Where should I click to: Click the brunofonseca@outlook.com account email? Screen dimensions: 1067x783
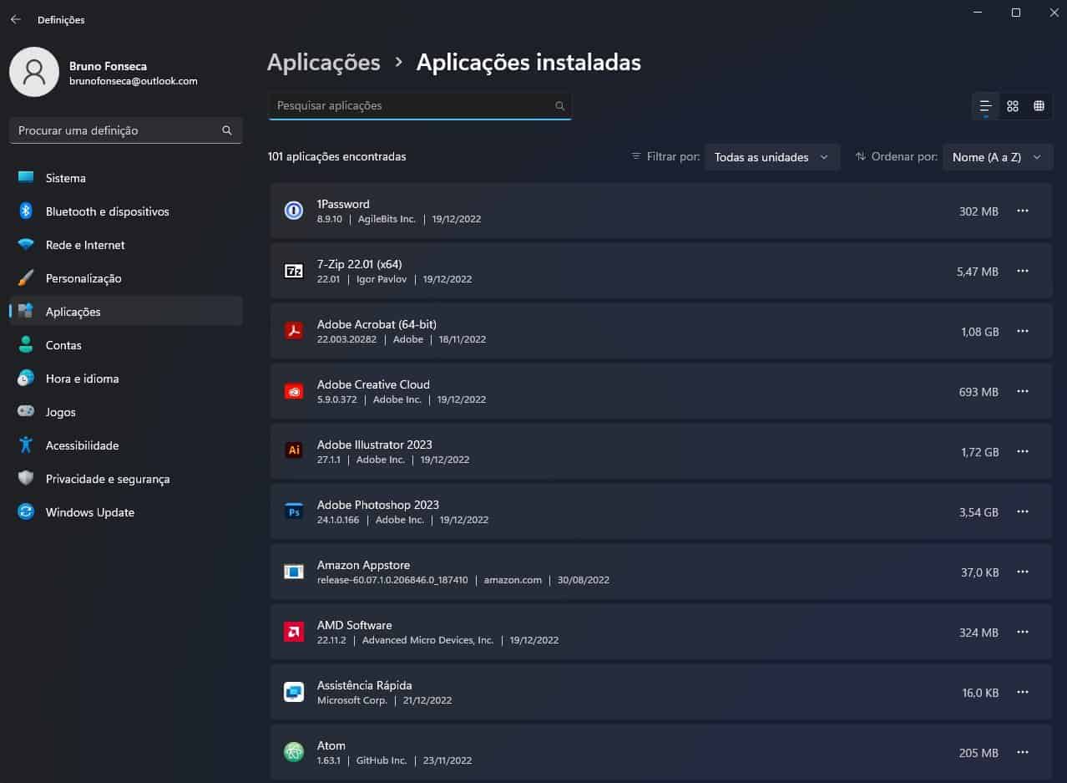pos(134,81)
